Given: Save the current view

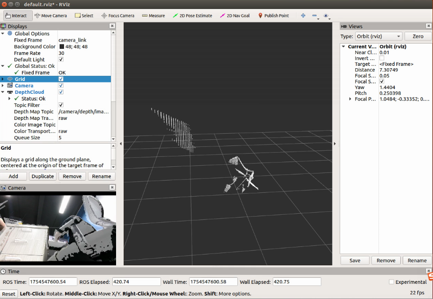Looking at the screenshot, I should [x=355, y=260].
